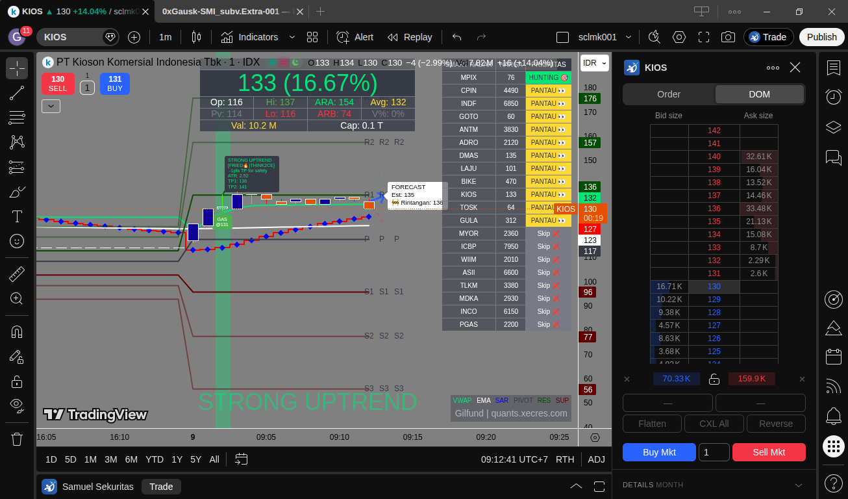Screen dimensions: 848x499
Task: Click the order quantity input field
Action: click(714, 452)
